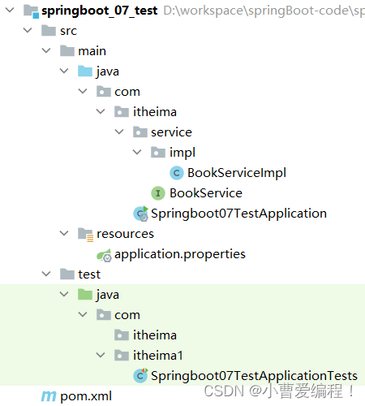Select the BookServiceImpl file name
365x406 pixels.
tap(237, 173)
